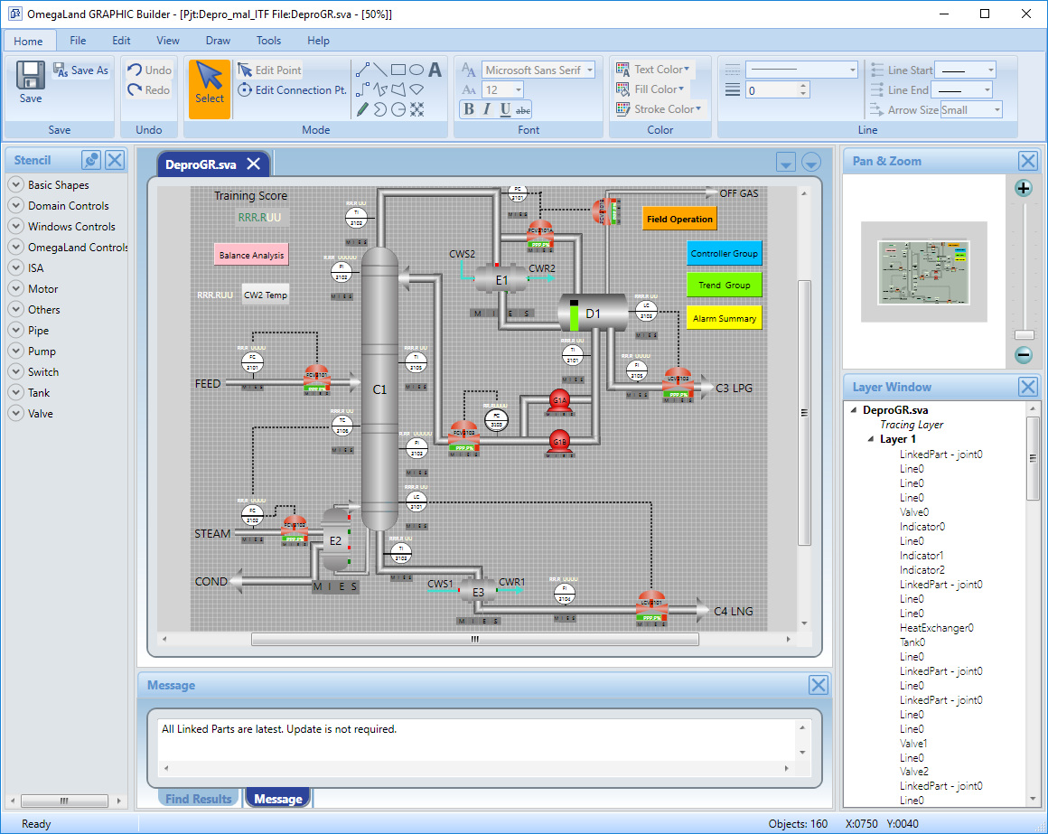Pick the green pencil freehand tool

[361, 109]
